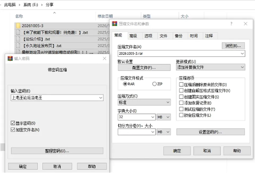Tick the 锁定压缩文件(L) checkbox
This screenshot has width=255, height=173.
click(x=181, y=115)
